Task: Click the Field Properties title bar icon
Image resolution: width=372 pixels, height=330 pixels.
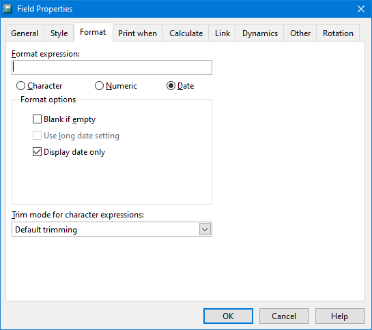Action: point(8,9)
